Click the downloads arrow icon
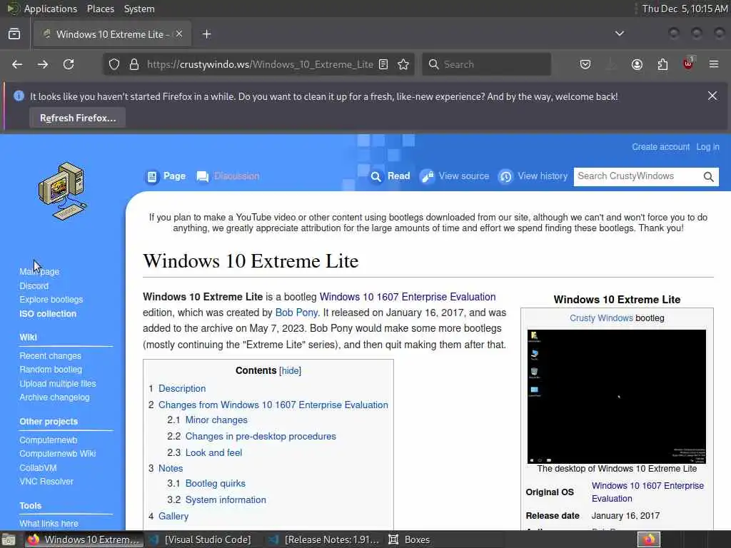Viewport: 731px width, 548px height. pos(611,64)
